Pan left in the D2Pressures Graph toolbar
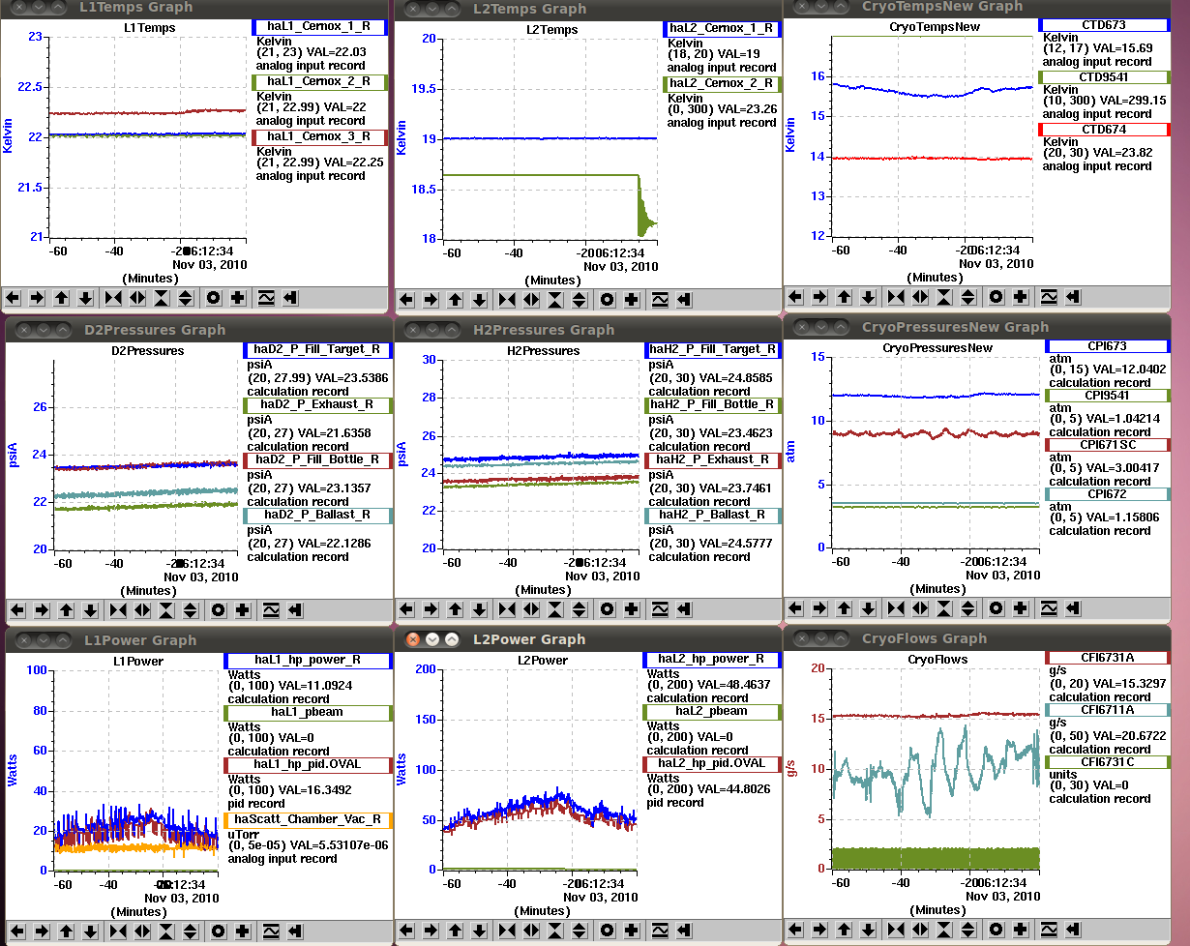Viewport: 1190px width, 946px height. click(17, 610)
